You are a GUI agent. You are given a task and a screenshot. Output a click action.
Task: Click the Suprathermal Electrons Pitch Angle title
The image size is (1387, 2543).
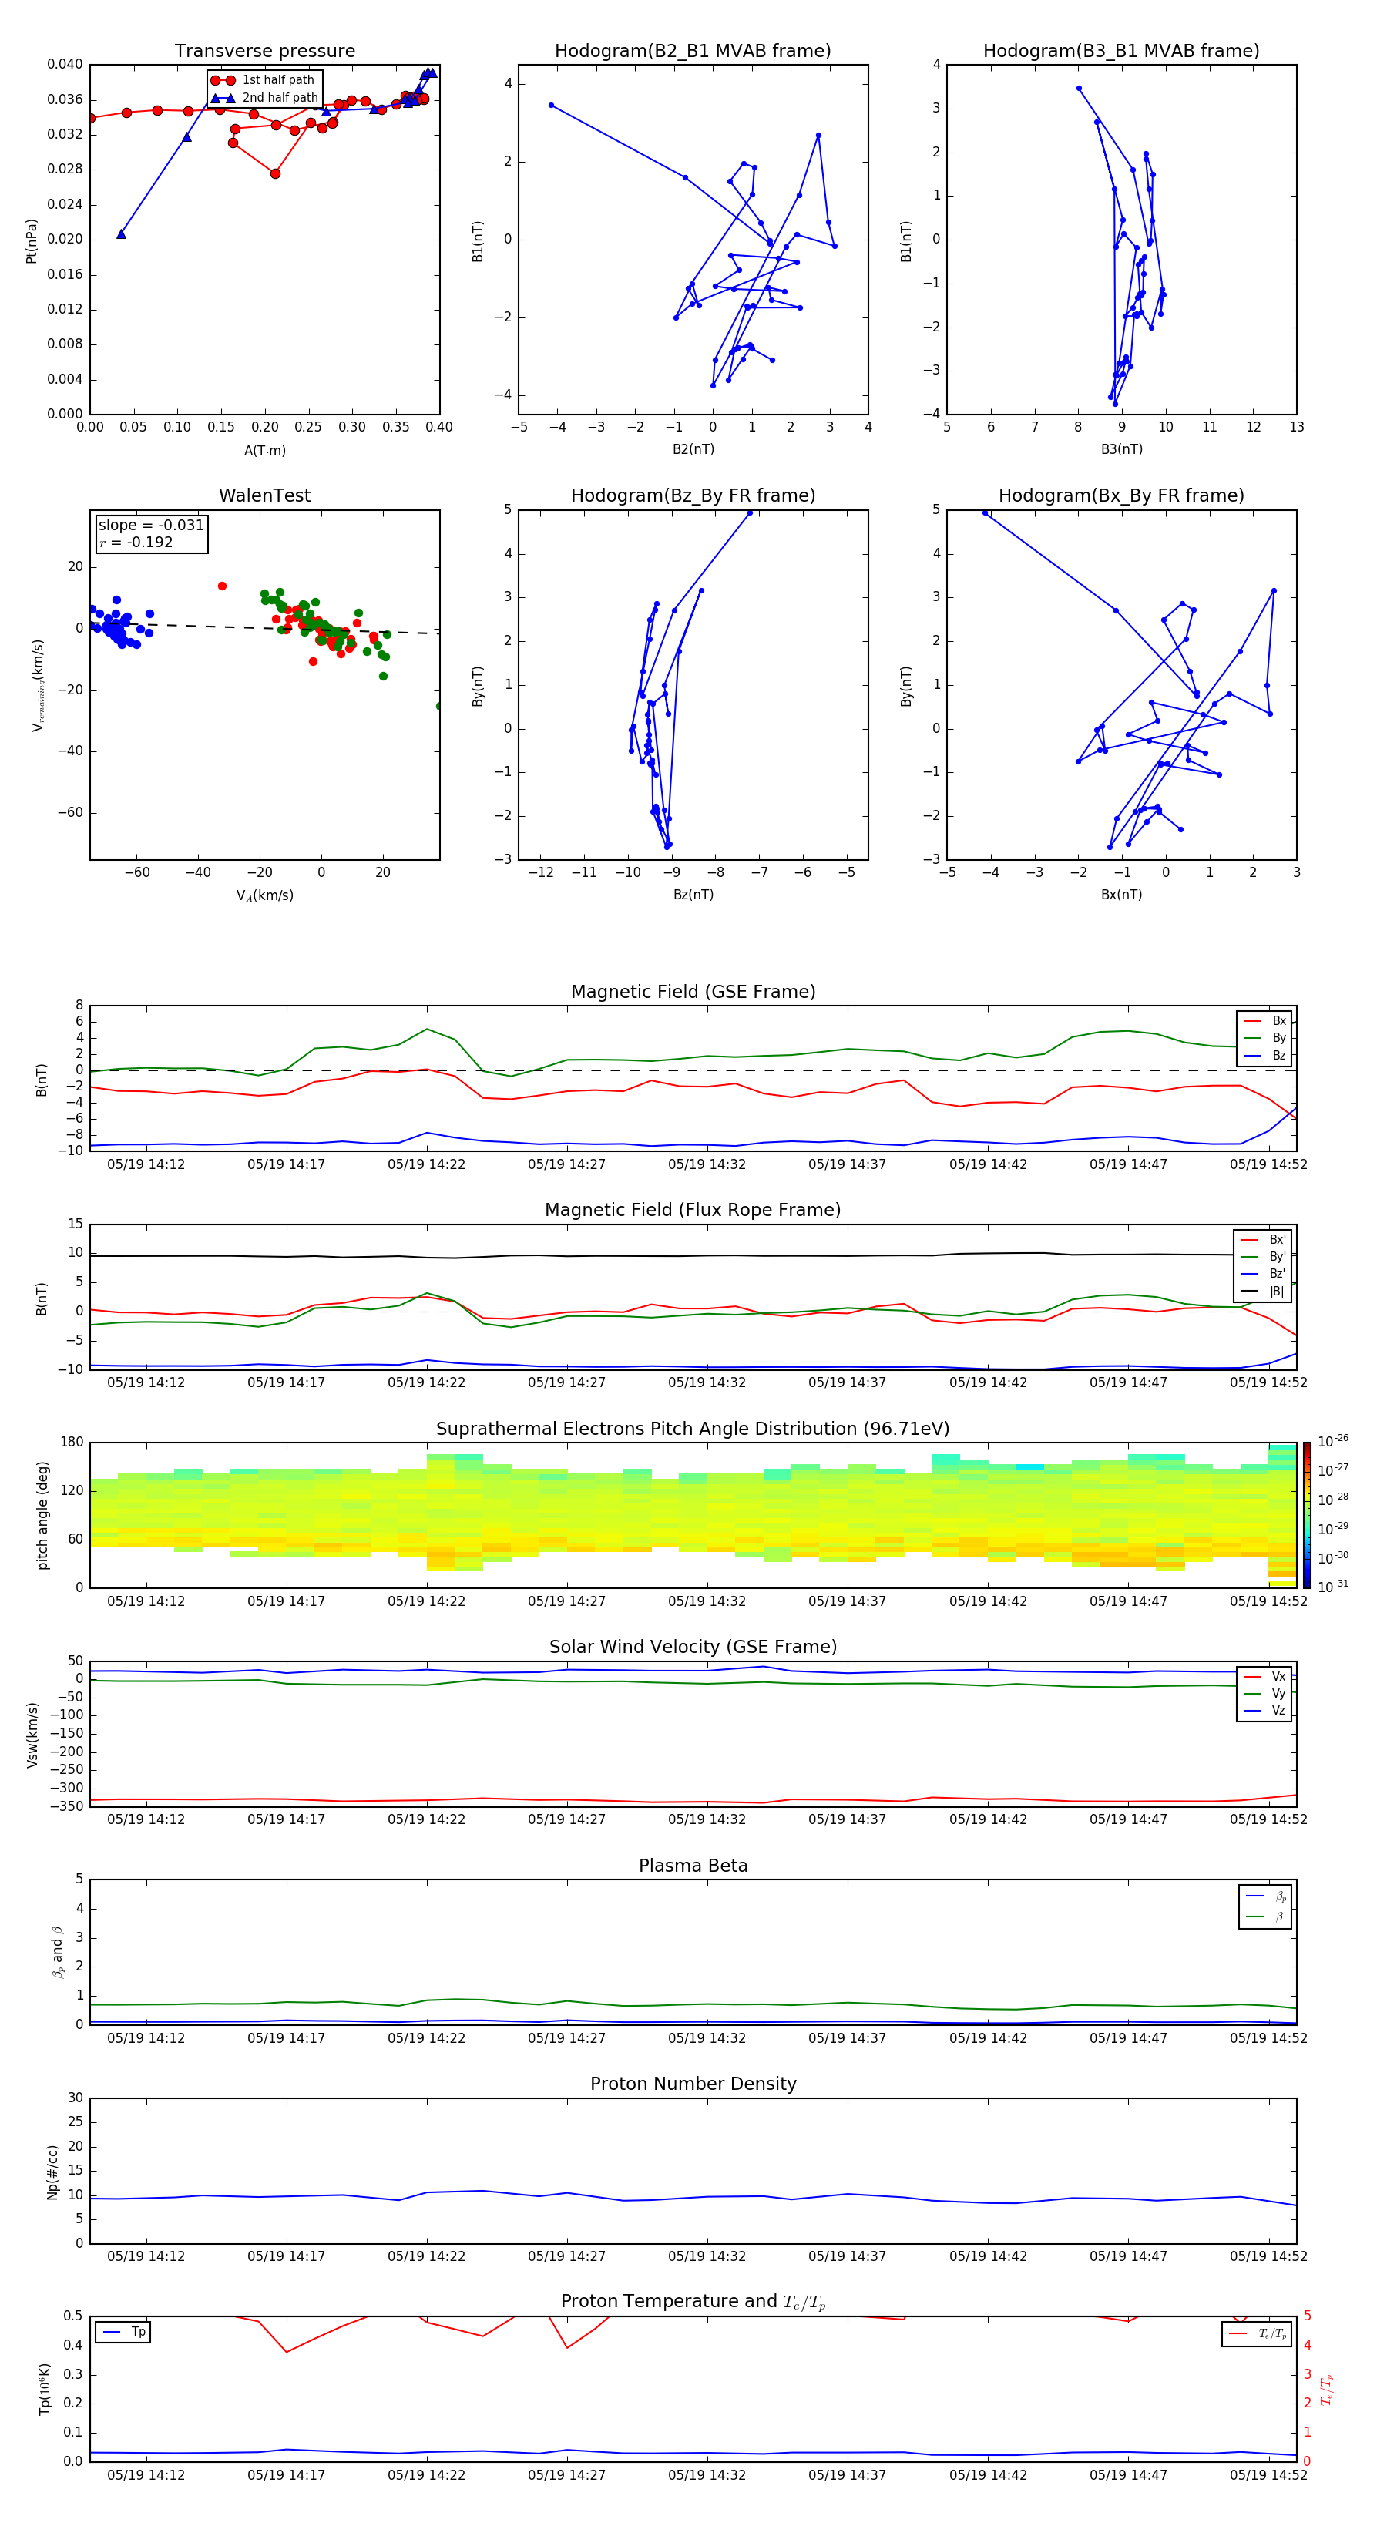(693, 1429)
